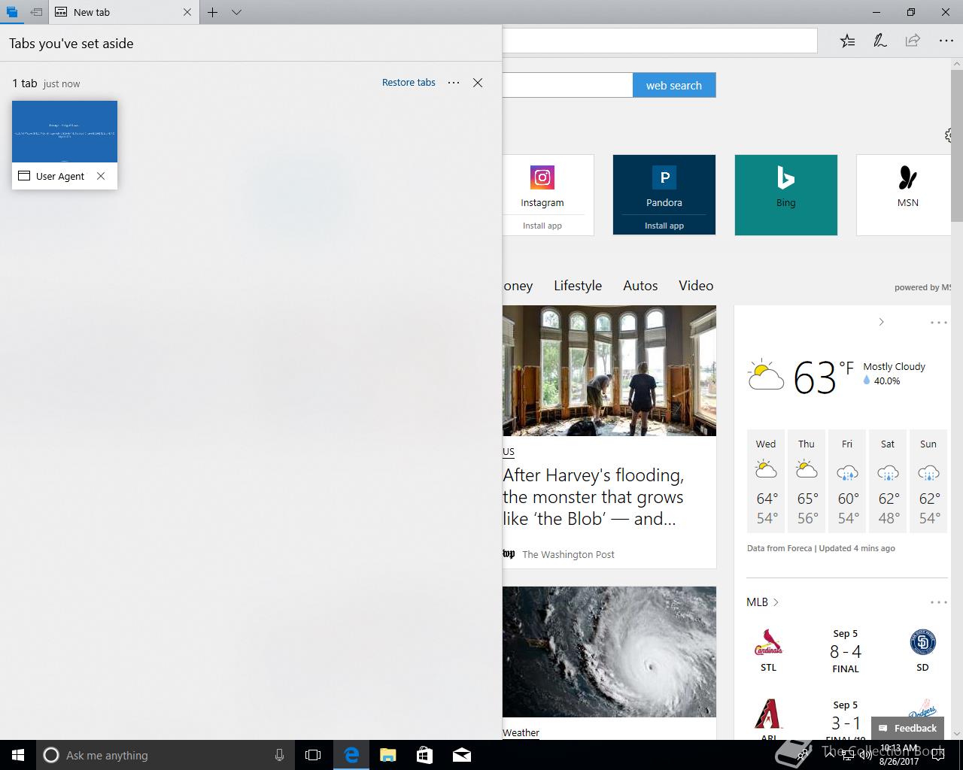Open the Bing top site tile
The image size is (963, 770).
click(x=786, y=195)
